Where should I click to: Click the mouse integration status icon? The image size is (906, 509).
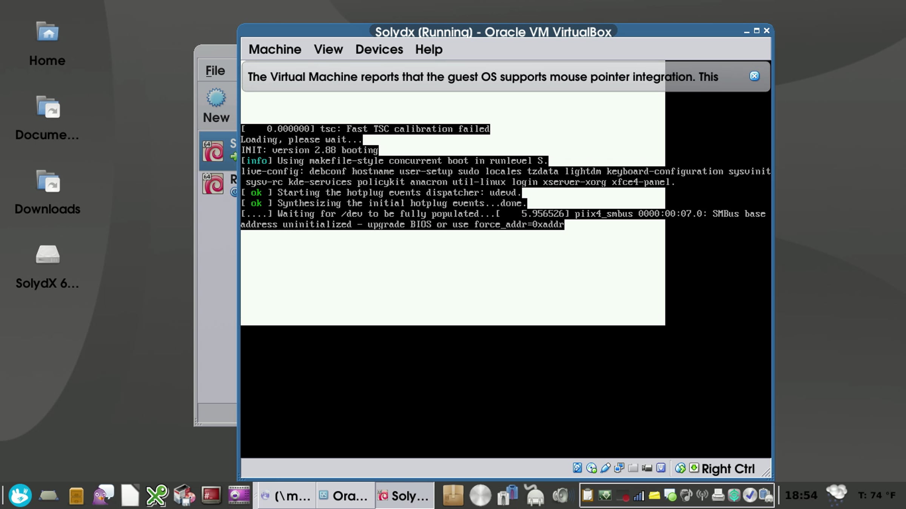[x=680, y=468]
